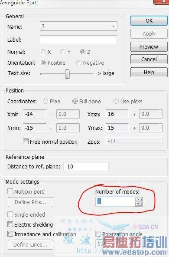169x257 pixels.
Task: Open the Name dropdown list
Action: click(114, 26)
